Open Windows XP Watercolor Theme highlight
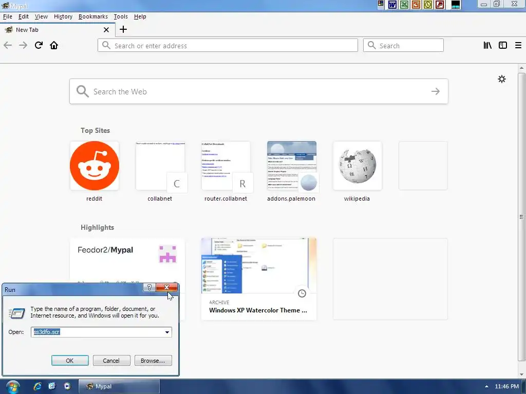The image size is (526, 394). coord(259,279)
